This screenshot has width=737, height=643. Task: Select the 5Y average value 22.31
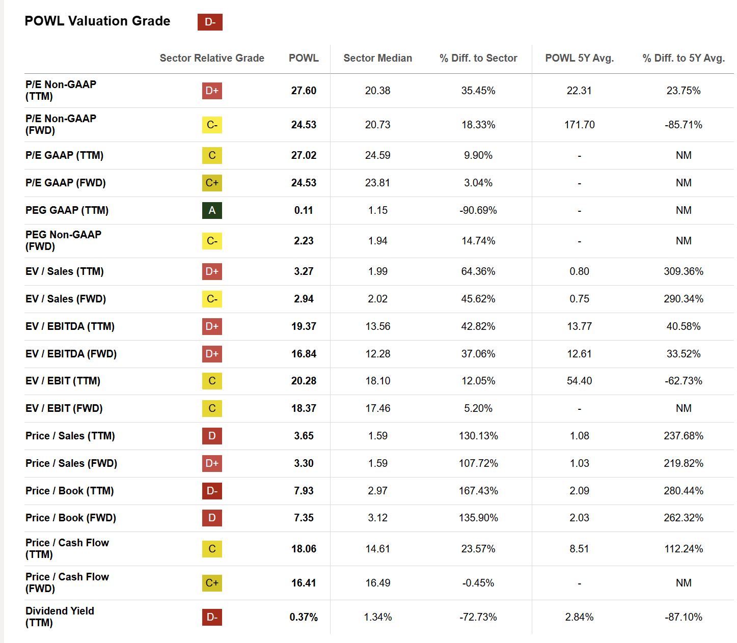580,91
